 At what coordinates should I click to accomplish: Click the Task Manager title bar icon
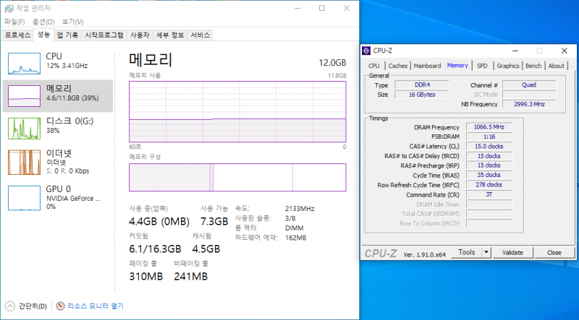tap(9, 8)
